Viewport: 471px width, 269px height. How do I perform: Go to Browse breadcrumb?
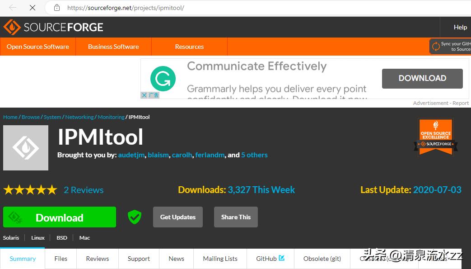tap(31, 117)
